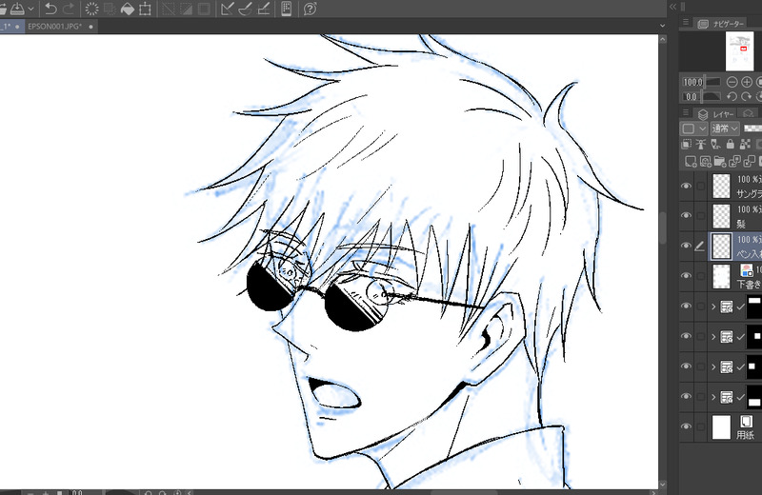The height and width of the screenshot is (495, 762).
Task: Toggle the Lock Layer padlock icon
Action: point(730,145)
